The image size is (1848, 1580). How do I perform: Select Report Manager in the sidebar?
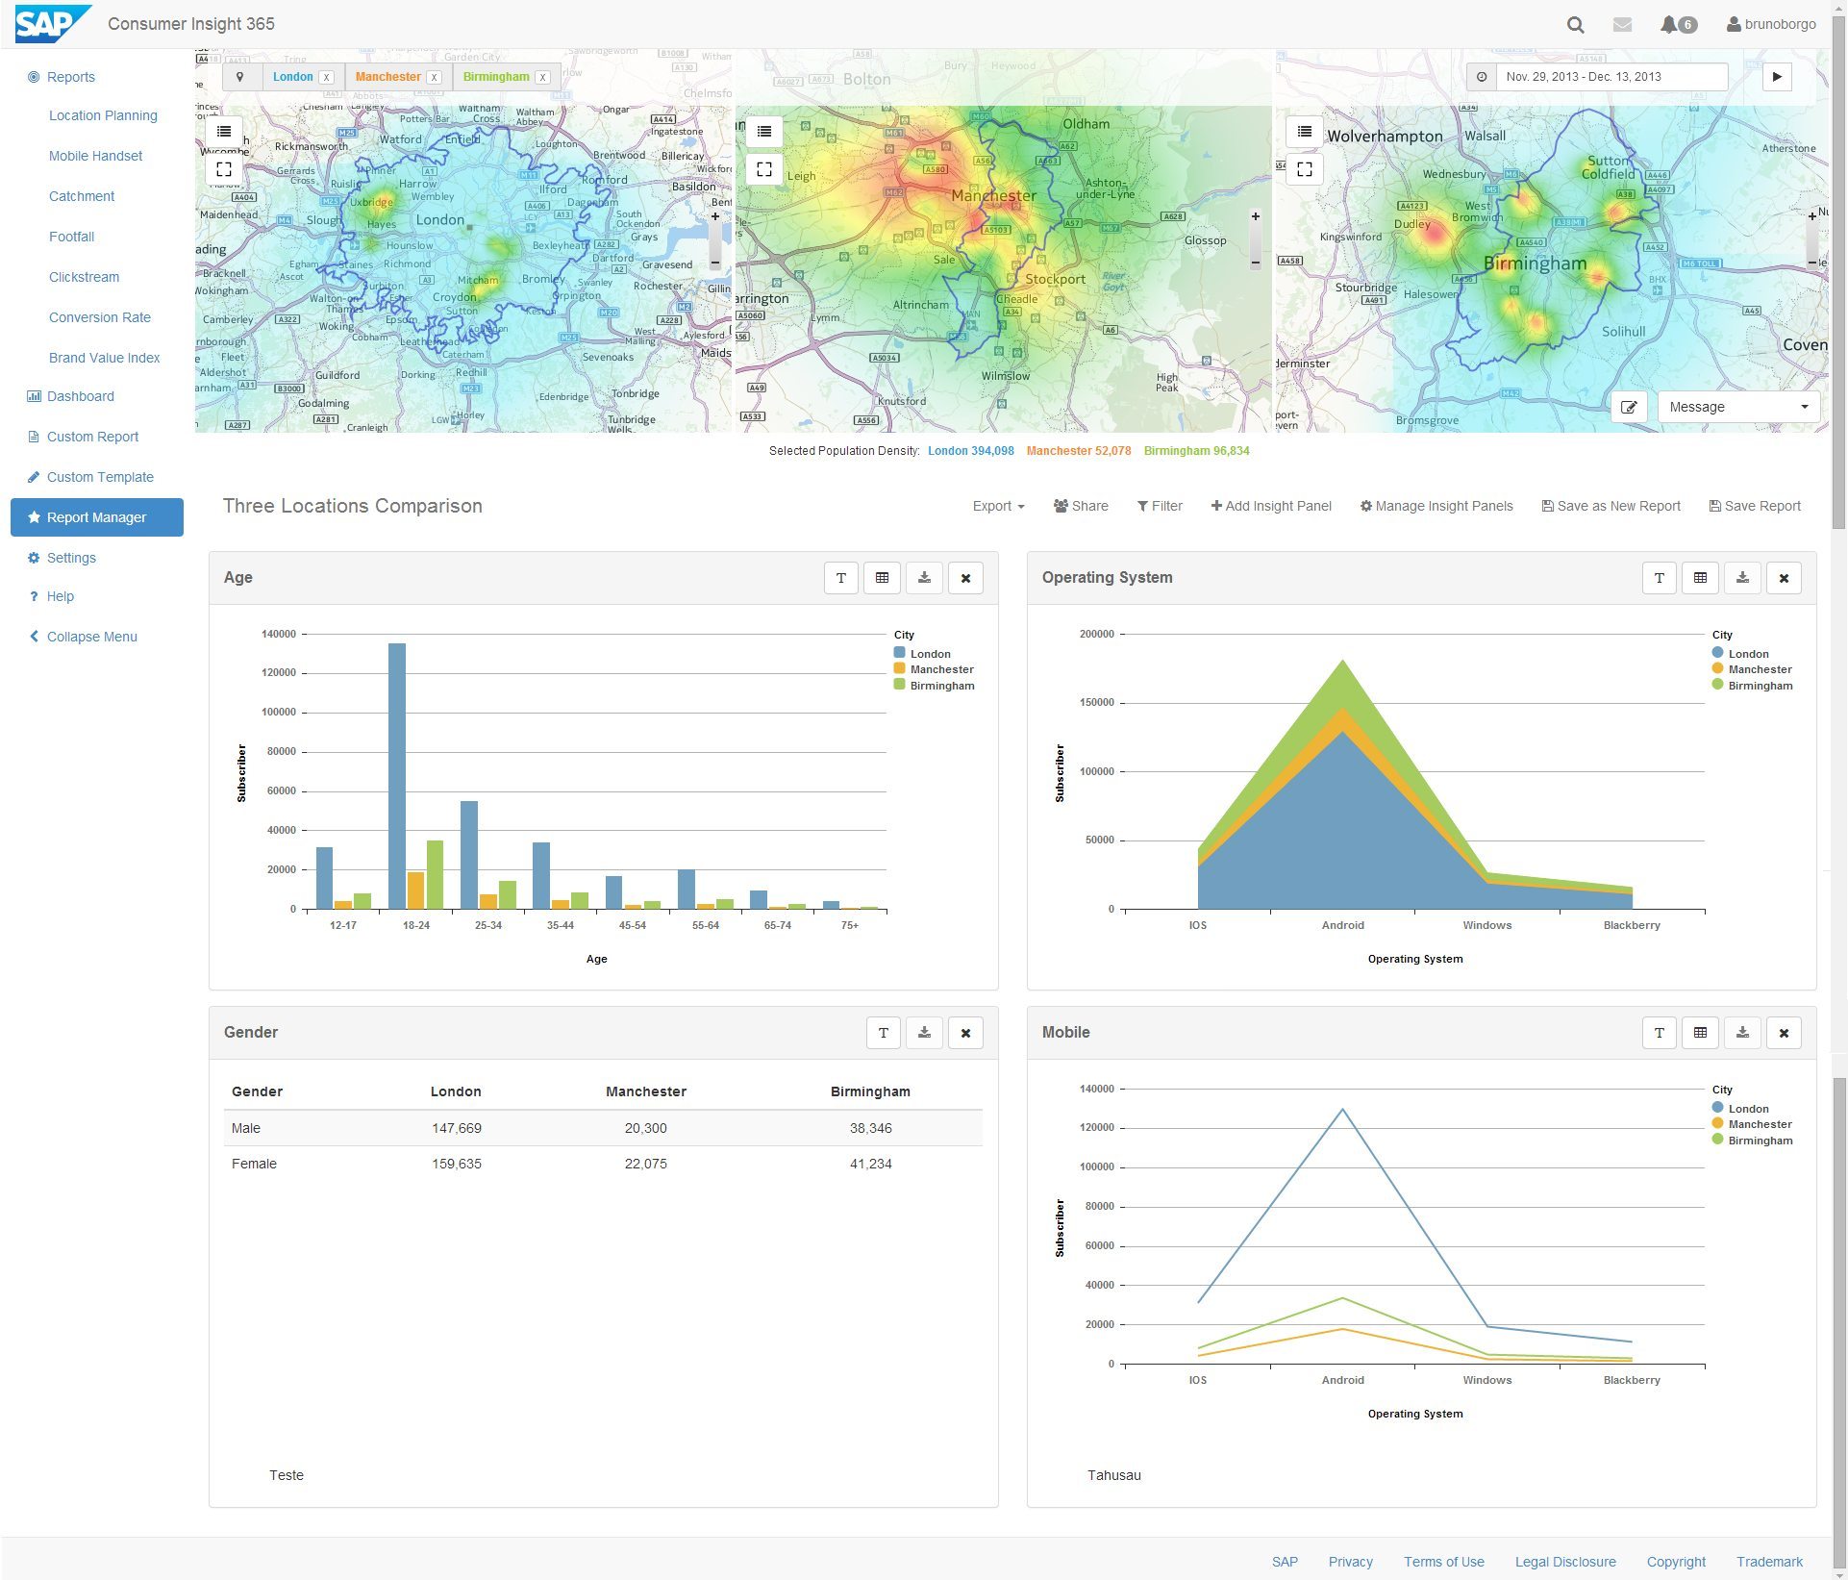96,517
